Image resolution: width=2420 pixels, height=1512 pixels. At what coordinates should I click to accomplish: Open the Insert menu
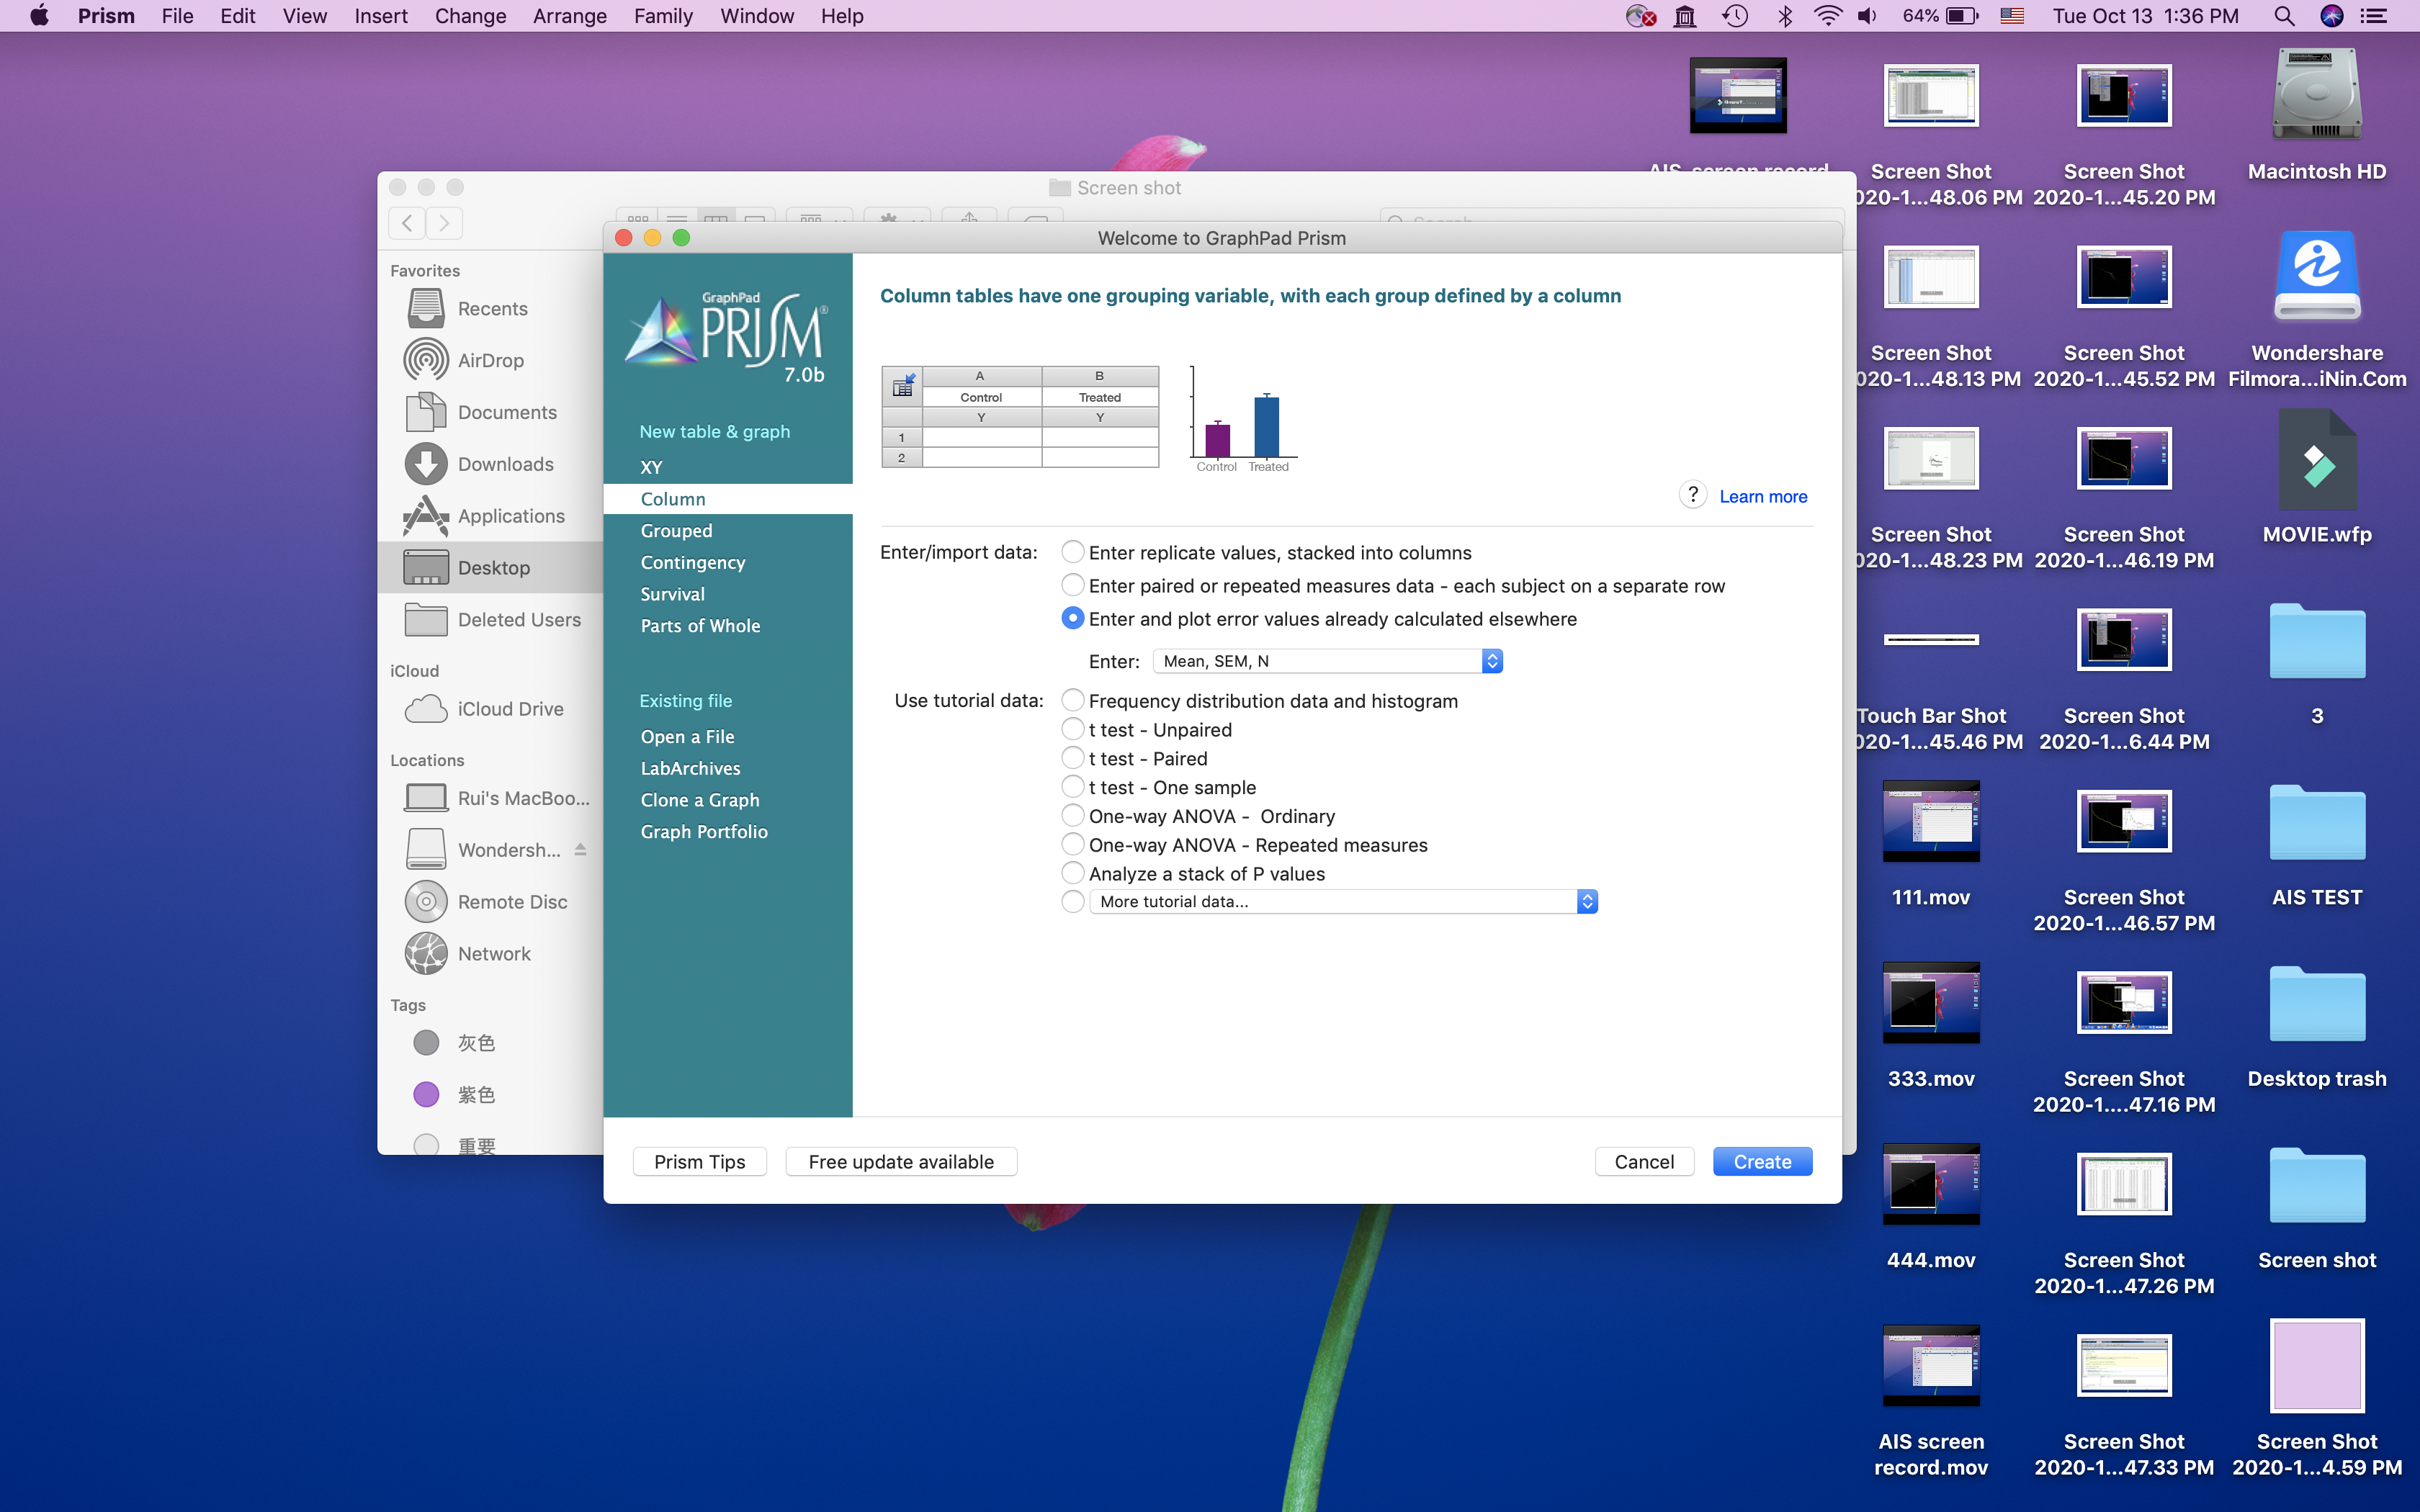(x=380, y=16)
